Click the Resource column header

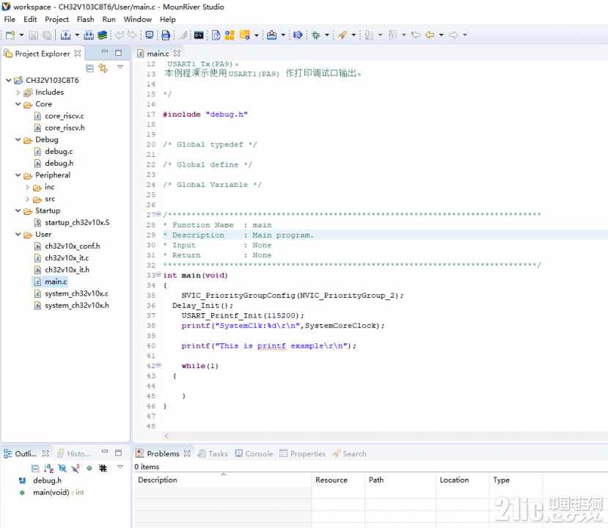point(338,480)
